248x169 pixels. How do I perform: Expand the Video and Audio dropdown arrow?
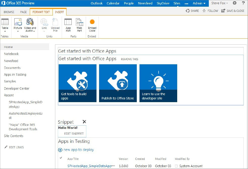coord(34,31)
